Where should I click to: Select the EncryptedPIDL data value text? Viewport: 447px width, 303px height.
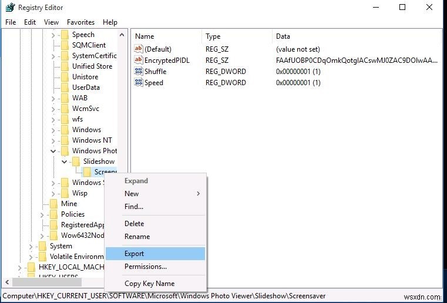point(357,60)
